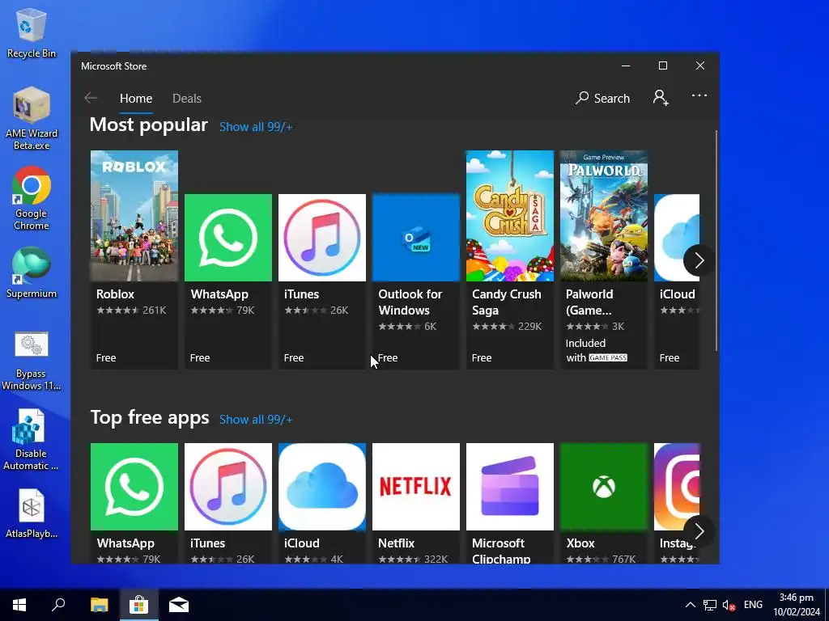Click Outlook for Windows title text
The image size is (829, 621).
(410, 302)
